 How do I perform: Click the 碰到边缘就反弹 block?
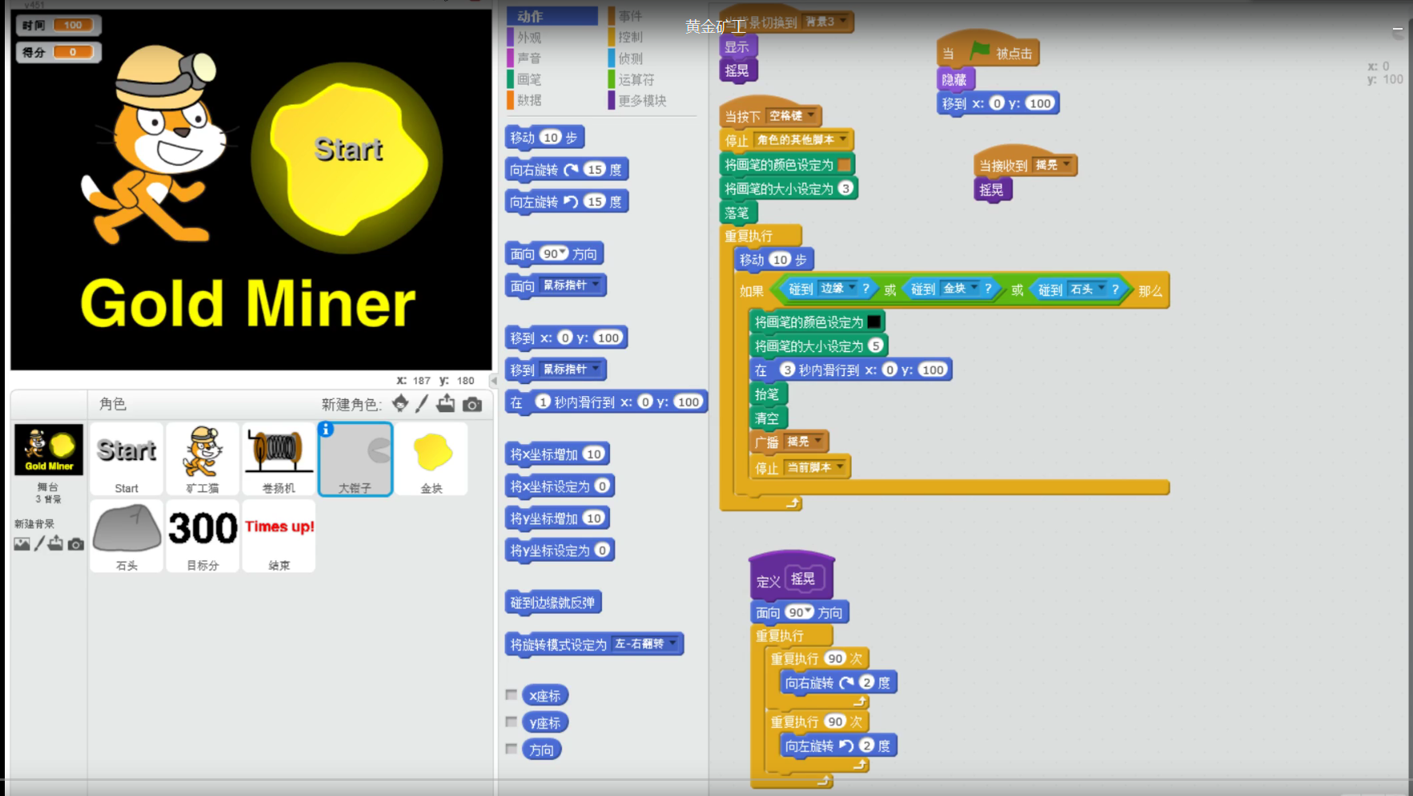552,602
